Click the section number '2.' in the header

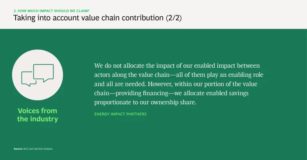pos(15,11)
